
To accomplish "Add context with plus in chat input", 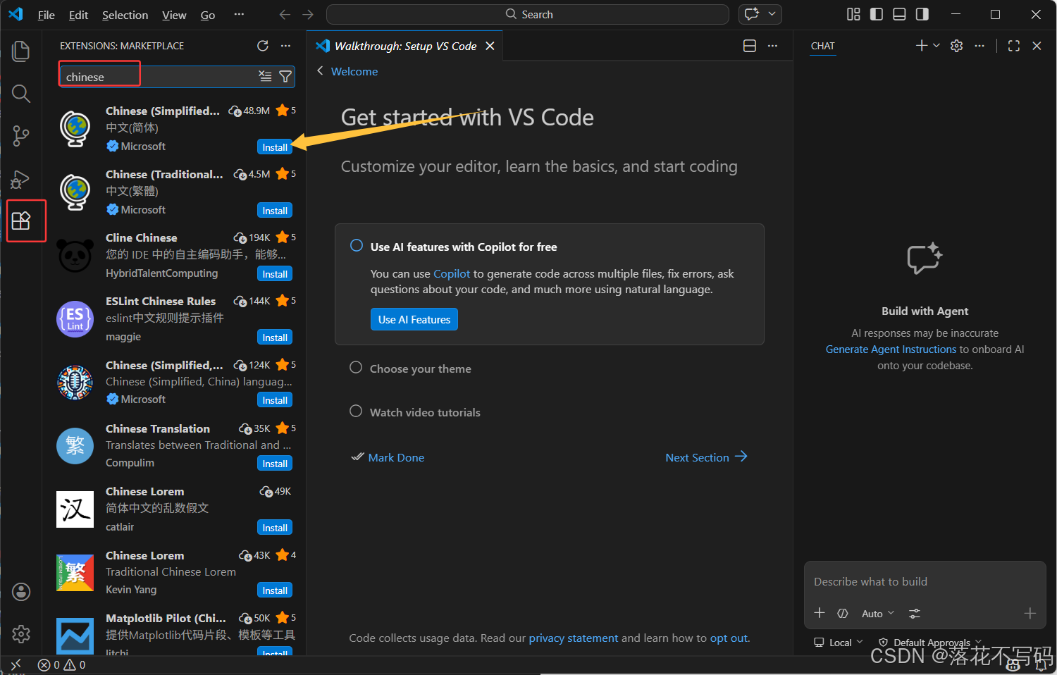I will (x=820, y=613).
